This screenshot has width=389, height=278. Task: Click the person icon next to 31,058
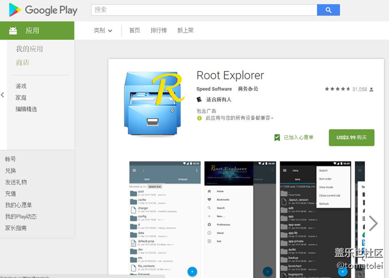(372, 89)
